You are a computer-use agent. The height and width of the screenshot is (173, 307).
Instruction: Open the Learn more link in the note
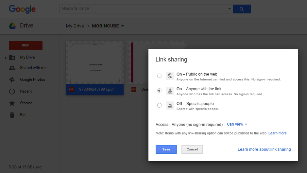pyautogui.click(x=278, y=133)
